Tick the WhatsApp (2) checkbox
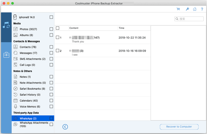Image resolution: width=207 pixels, height=134 pixels. (51, 118)
